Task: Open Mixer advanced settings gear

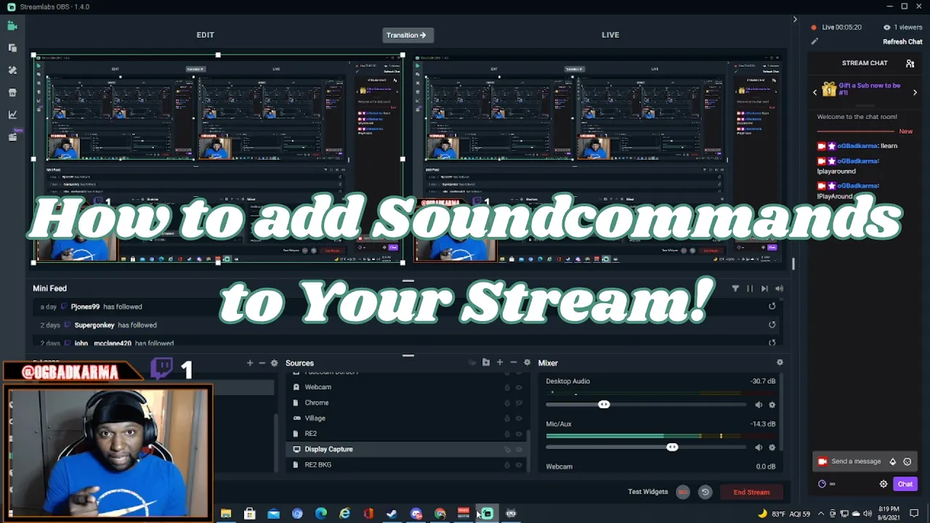Action: point(780,362)
